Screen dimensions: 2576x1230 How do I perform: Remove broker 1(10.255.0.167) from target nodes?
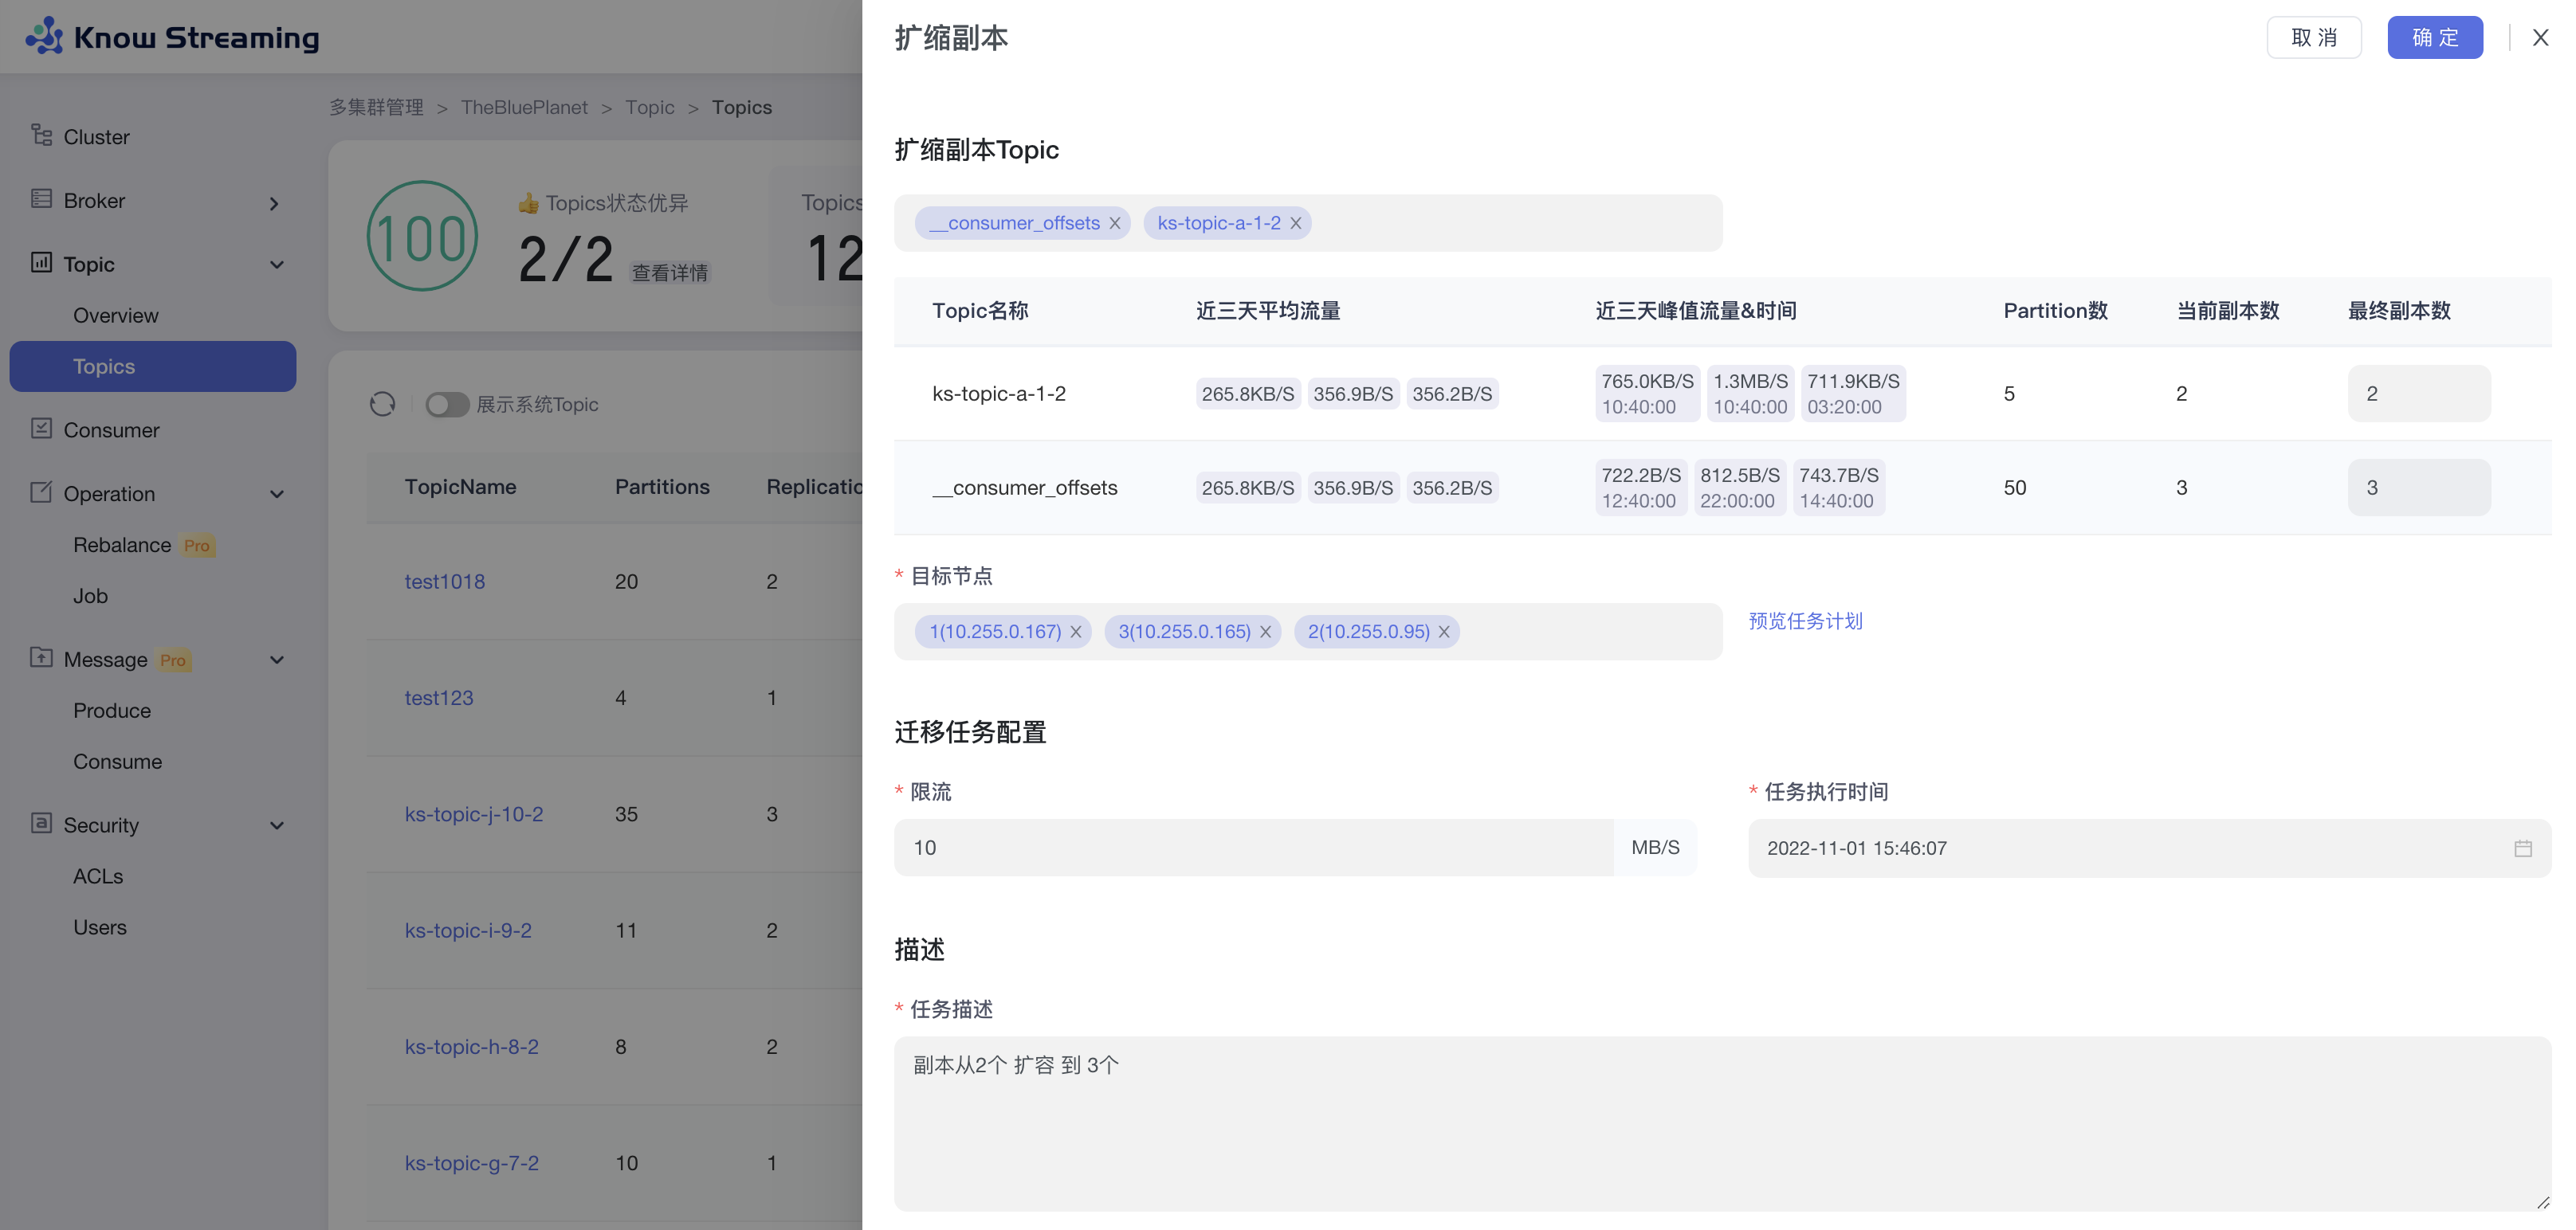point(1076,632)
